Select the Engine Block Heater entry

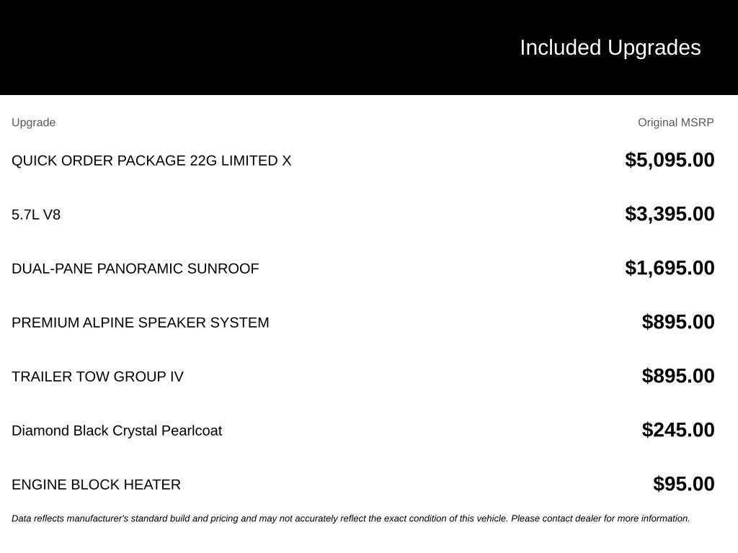coord(96,485)
